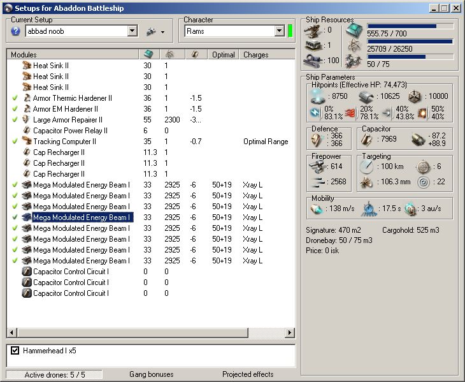Click the CPU column header icon
This screenshot has width=465, height=382.
pos(148,54)
